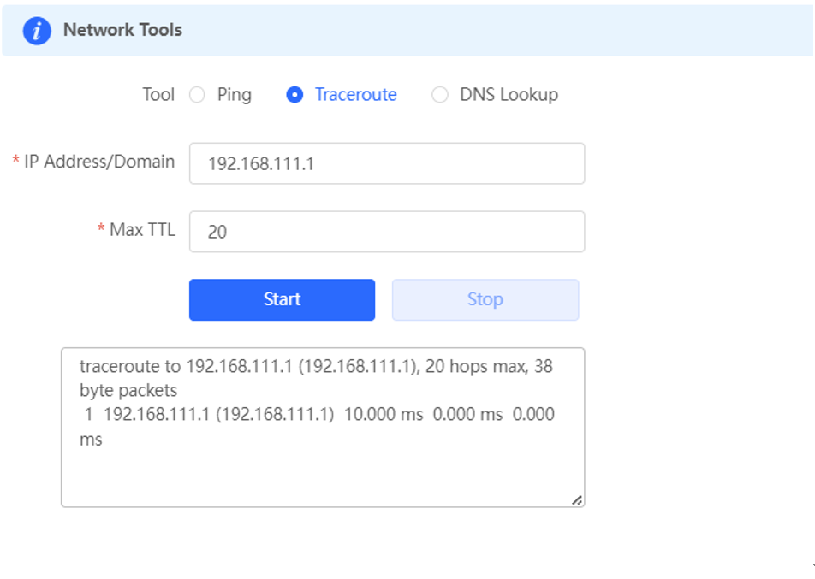Click the Ping option label

coord(235,95)
